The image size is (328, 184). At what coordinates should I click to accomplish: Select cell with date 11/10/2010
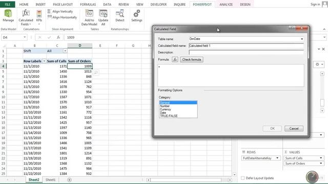35,112
